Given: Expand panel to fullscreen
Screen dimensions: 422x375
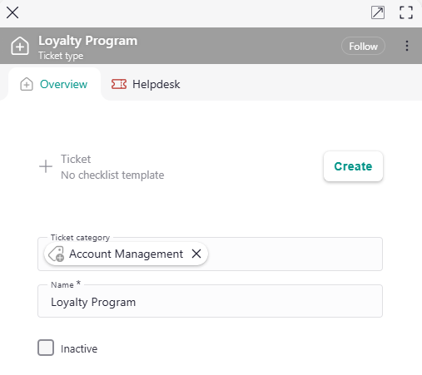Looking at the screenshot, I should [x=406, y=12].
